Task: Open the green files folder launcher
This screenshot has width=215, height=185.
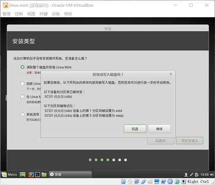Action: [x=44, y=175]
